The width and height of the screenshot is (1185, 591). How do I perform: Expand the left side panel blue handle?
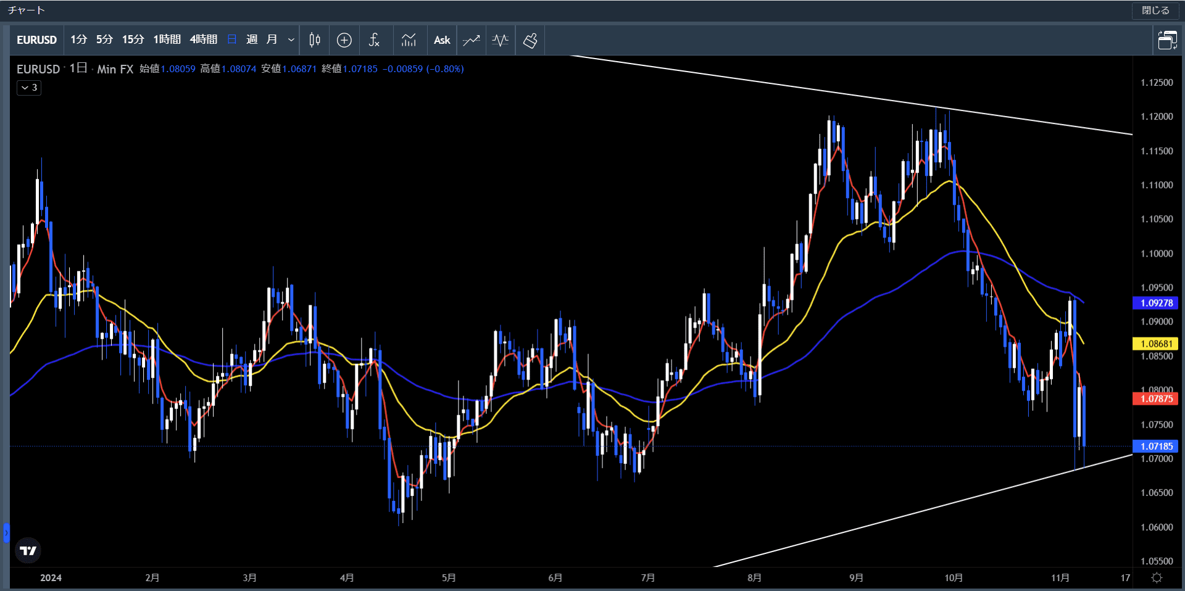[x=6, y=532]
